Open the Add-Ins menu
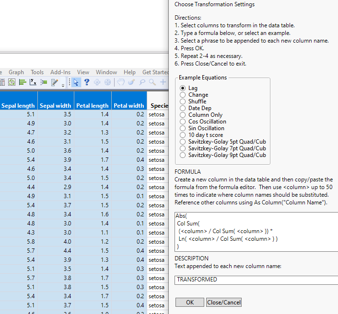Image resolution: width=338 pixels, height=314 pixels. point(60,72)
